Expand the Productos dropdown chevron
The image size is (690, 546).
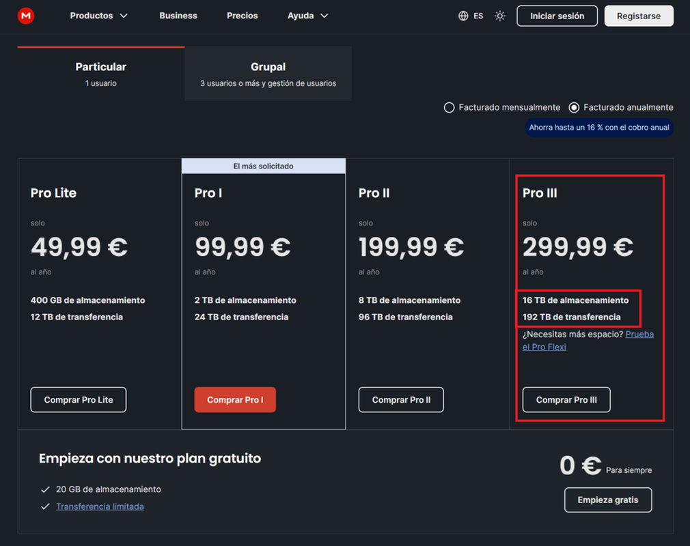point(124,16)
